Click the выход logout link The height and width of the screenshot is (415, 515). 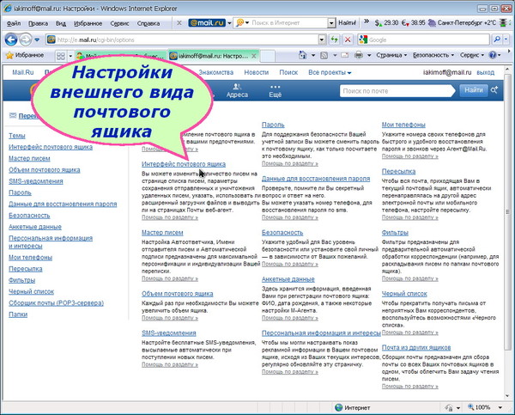486,72
